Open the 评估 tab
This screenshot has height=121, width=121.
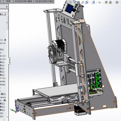(x=8, y=2)
